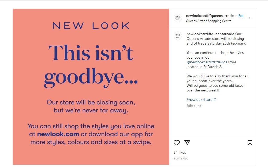Open the #cardiff hashtag
Viewport: 268px width, 167px height.
pyautogui.click(x=209, y=100)
